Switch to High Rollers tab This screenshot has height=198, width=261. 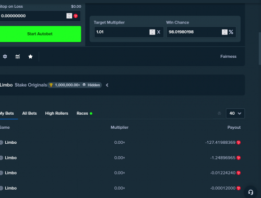pos(56,113)
